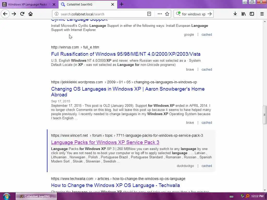Click the orange magnifier tray icon
The image size is (267, 200).
pos(247,196)
